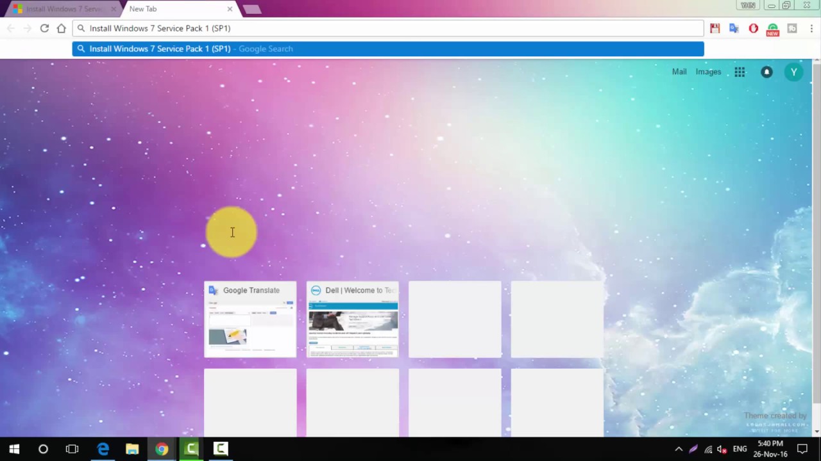Open the Y account avatar
Viewport: 821px width, 461px height.
tap(793, 72)
